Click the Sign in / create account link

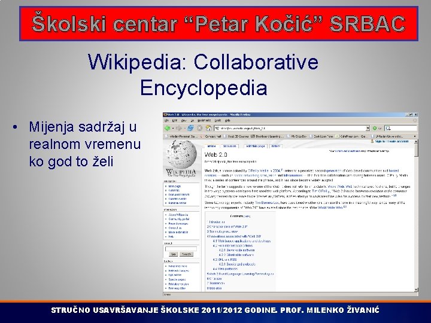[x=391, y=141]
